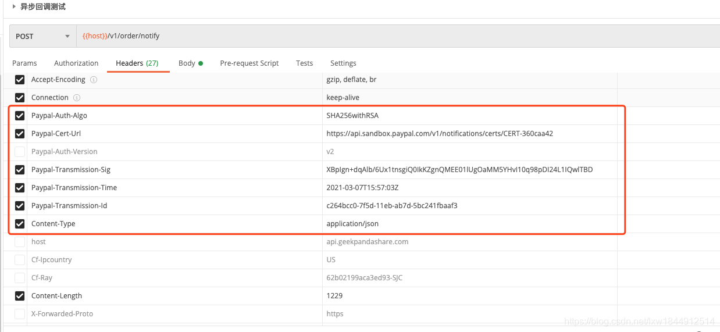Collapse the 异步回调测试 request title triangle
This screenshot has width=720, height=332.
(14, 6)
